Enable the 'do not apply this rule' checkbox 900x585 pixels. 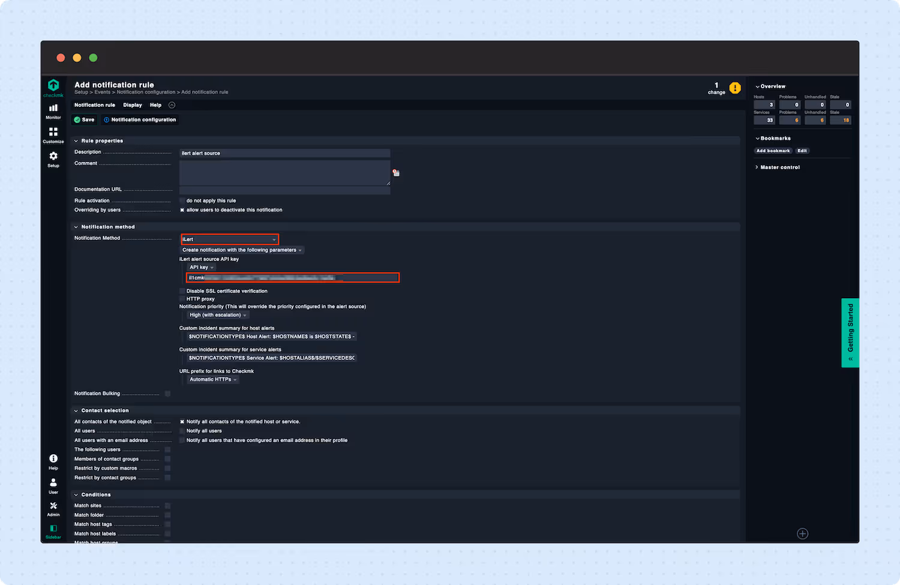click(182, 200)
